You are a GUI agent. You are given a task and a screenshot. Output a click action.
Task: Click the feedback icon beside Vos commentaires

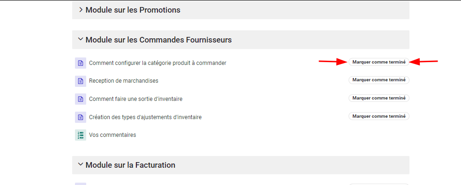click(x=81, y=135)
